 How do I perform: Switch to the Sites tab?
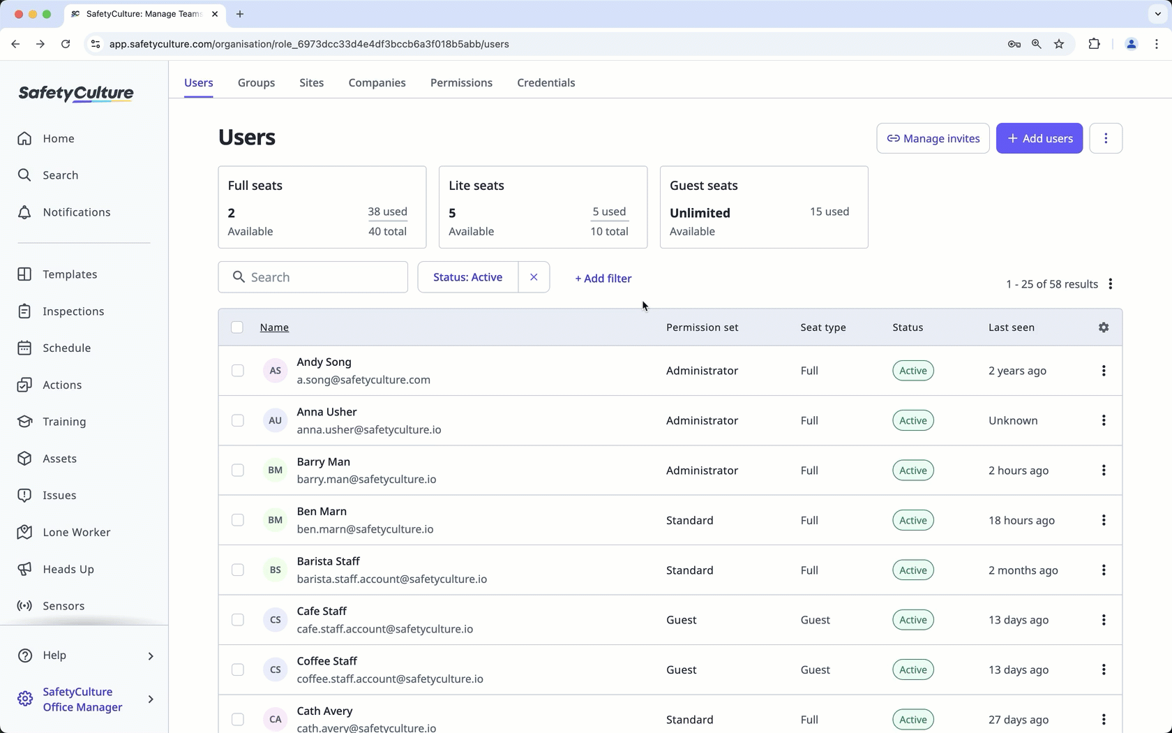pos(311,82)
